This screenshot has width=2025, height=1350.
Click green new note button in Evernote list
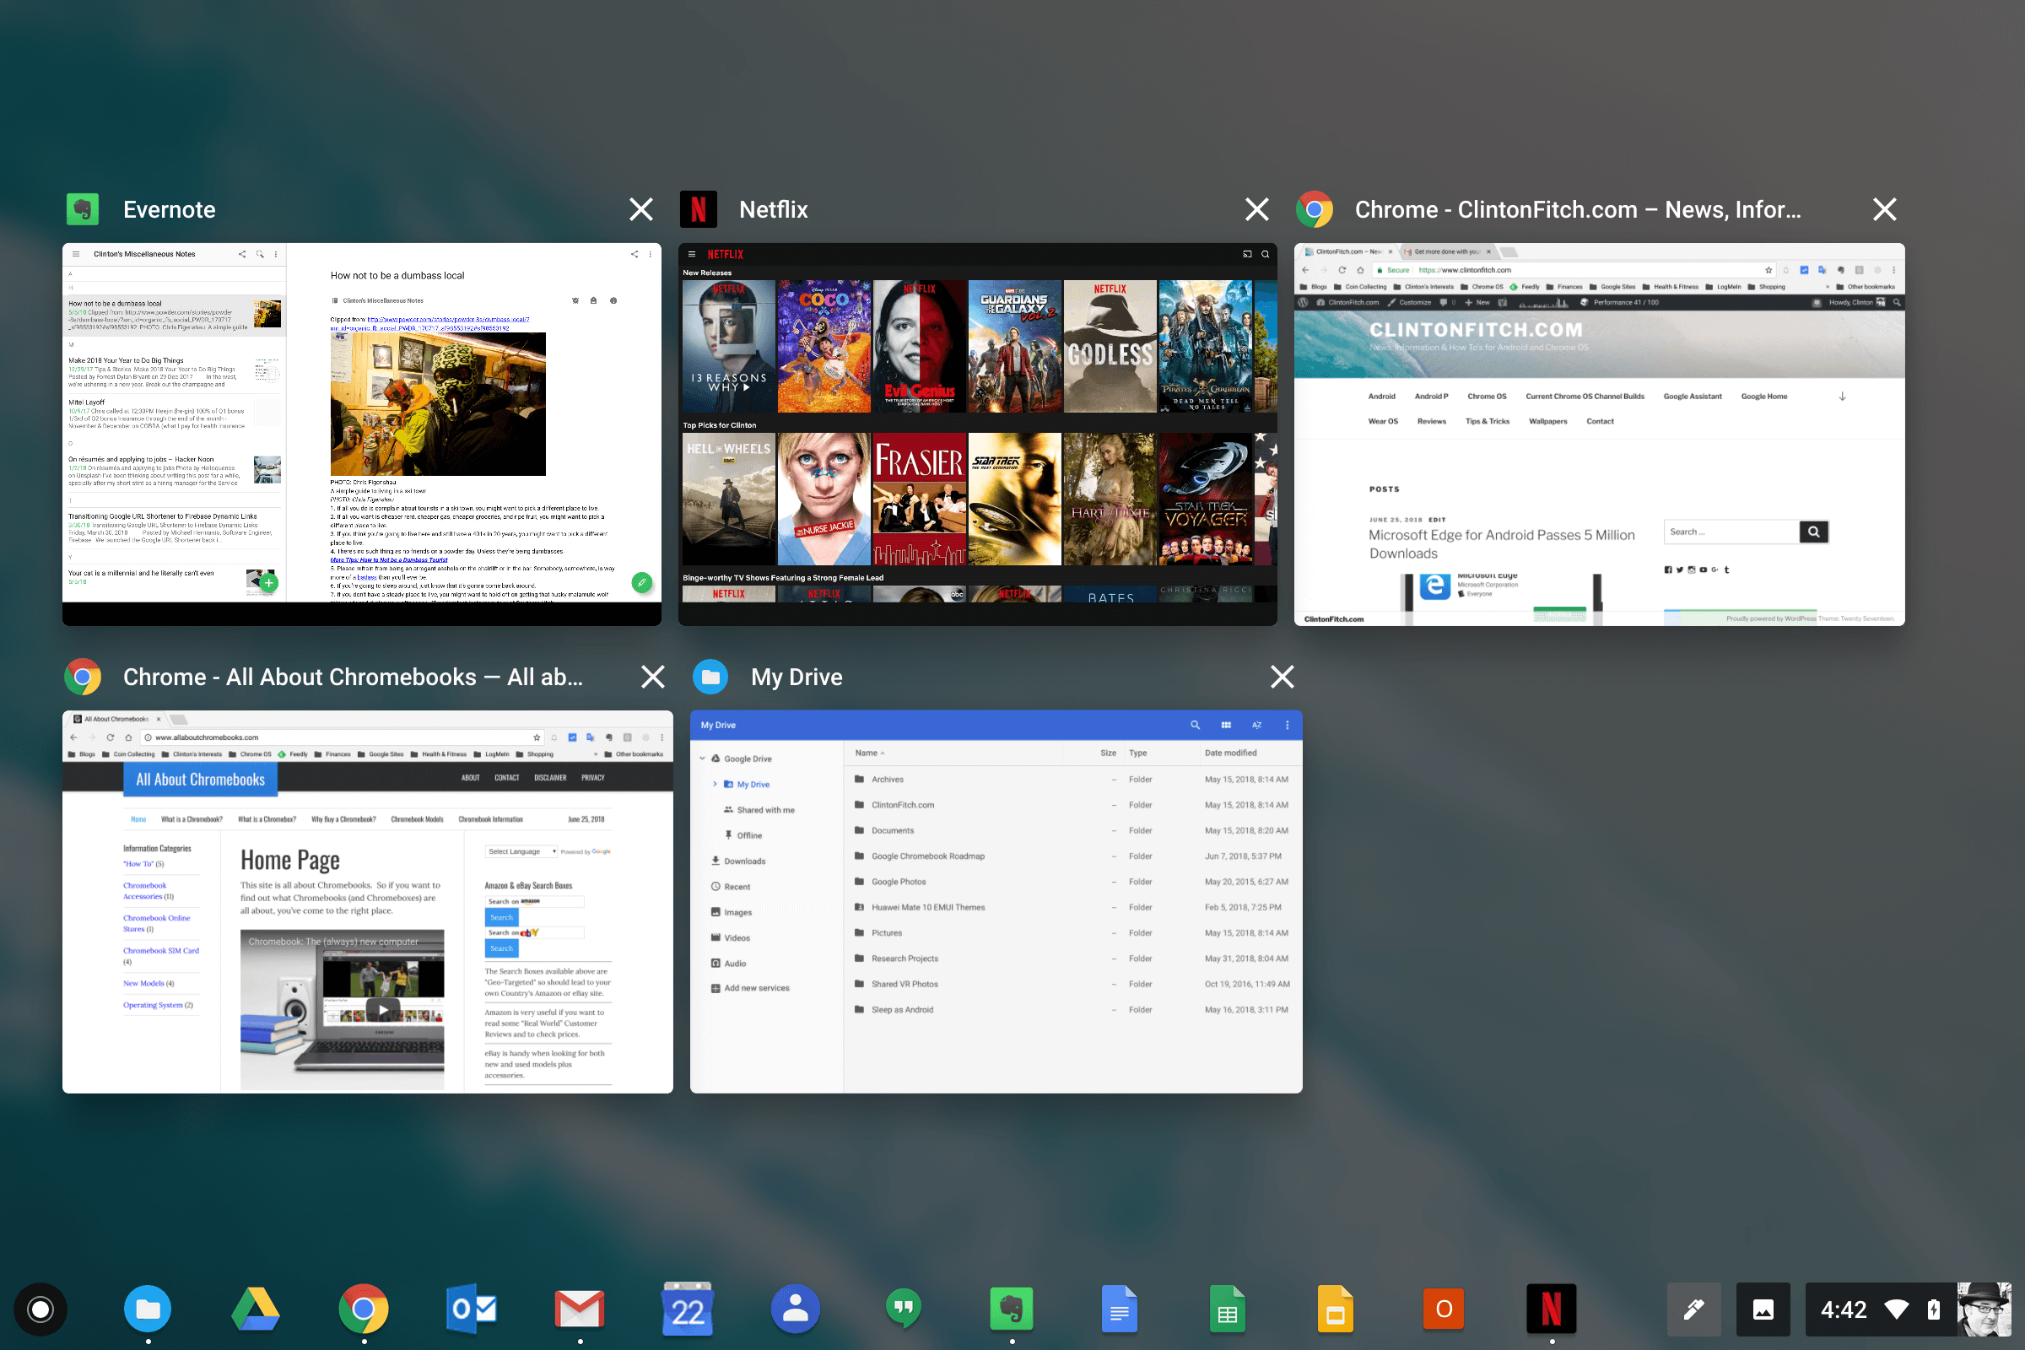coord(268,583)
